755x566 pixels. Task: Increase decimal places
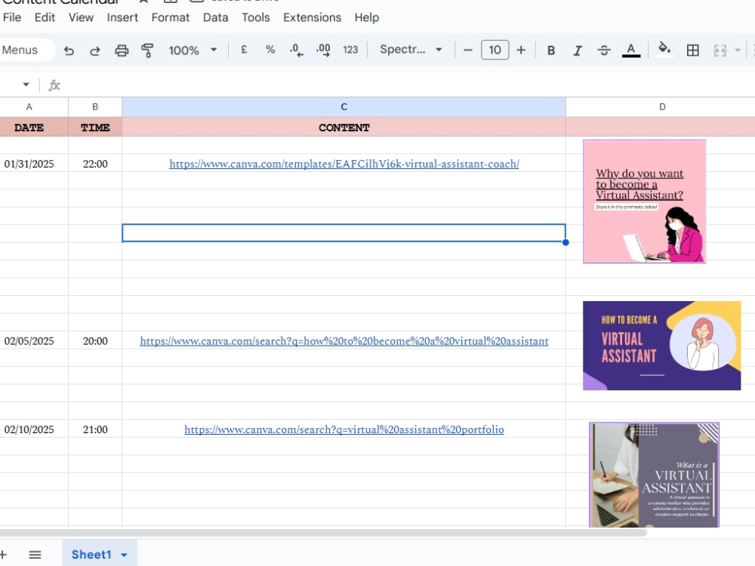(323, 50)
